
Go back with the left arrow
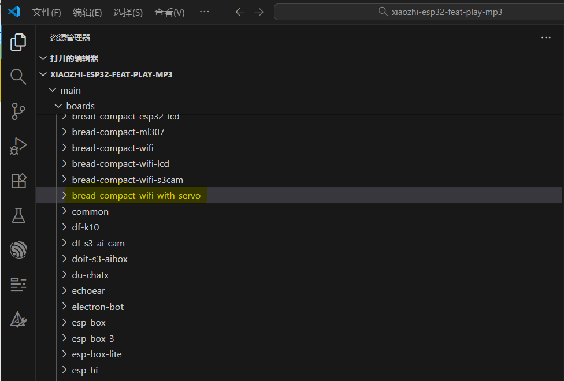[240, 12]
